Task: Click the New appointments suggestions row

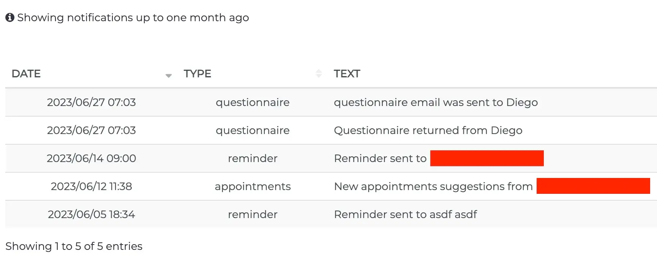Action: click(x=433, y=186)
